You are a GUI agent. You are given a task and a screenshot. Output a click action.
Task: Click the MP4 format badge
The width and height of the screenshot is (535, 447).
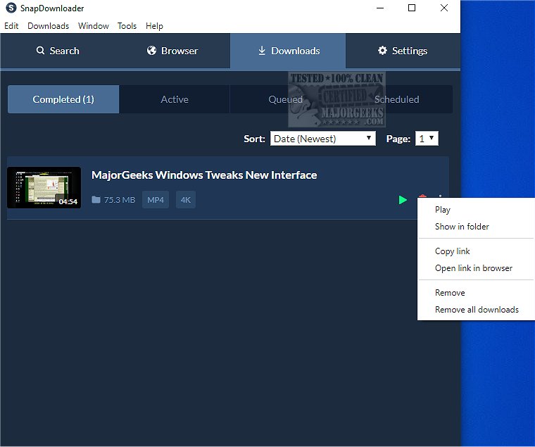click(x=156, y=200)
